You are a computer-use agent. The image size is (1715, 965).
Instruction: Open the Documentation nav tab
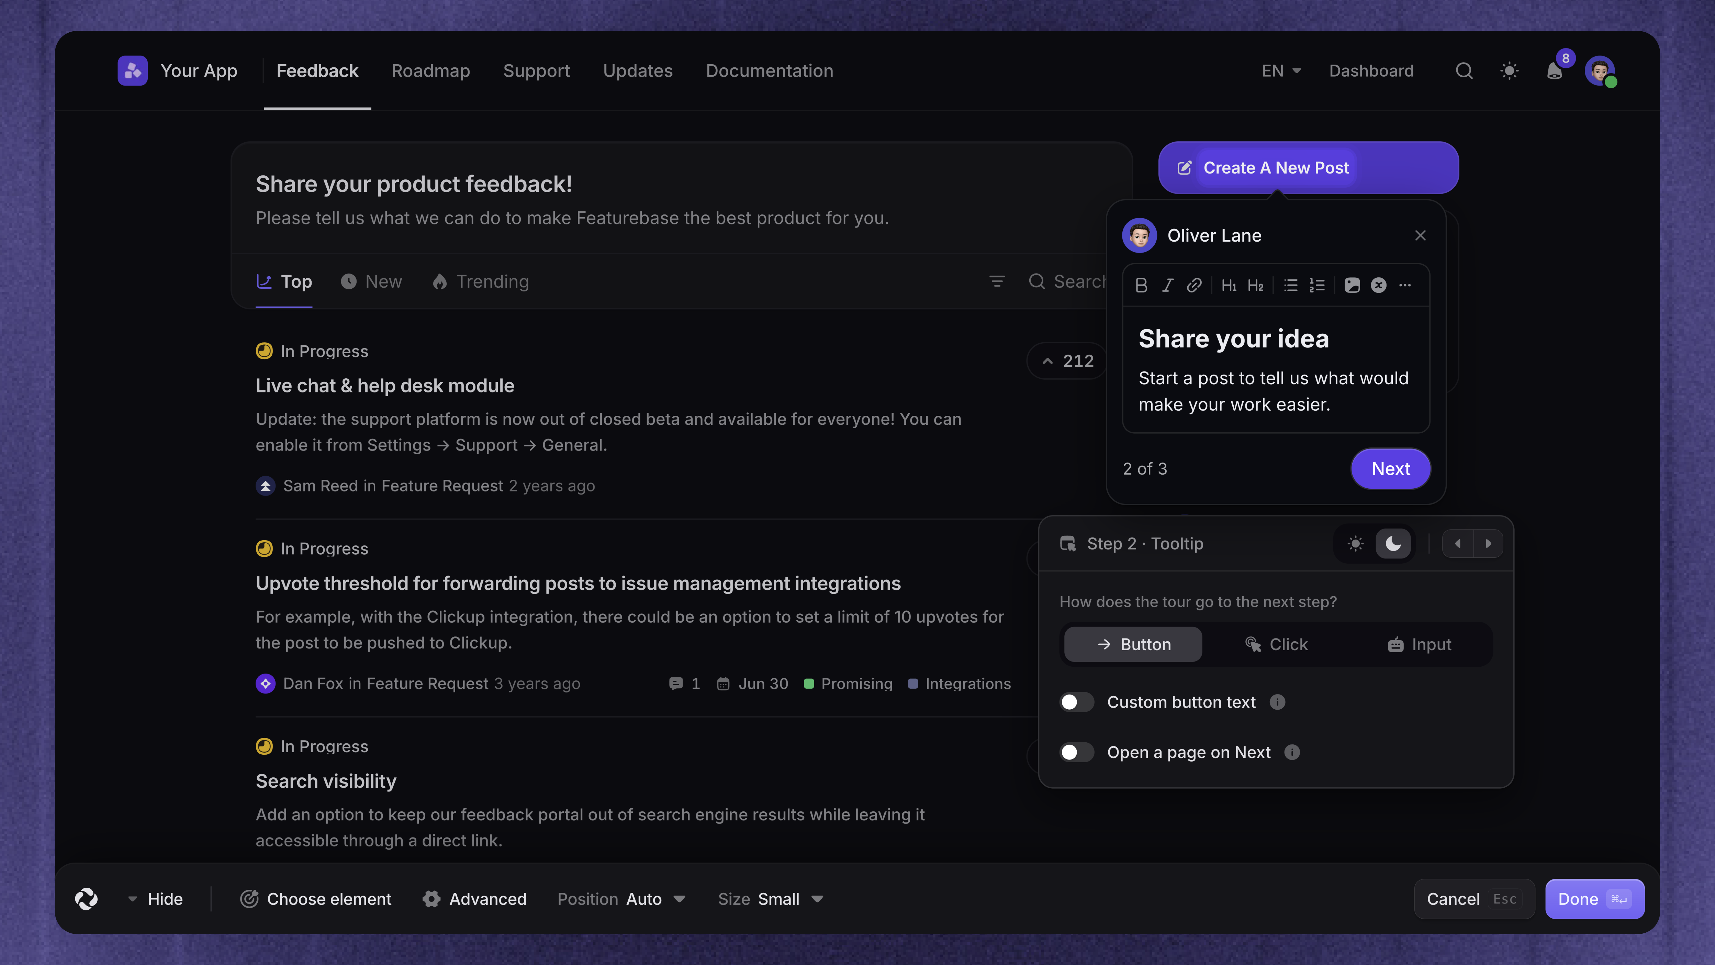pyautogui.click(x=770, y=70)
